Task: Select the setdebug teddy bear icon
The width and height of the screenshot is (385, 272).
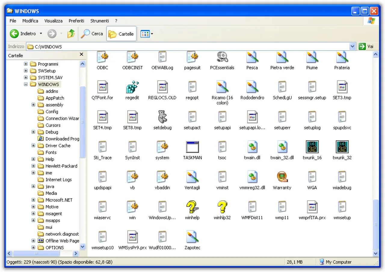Action: click(162, 117)
